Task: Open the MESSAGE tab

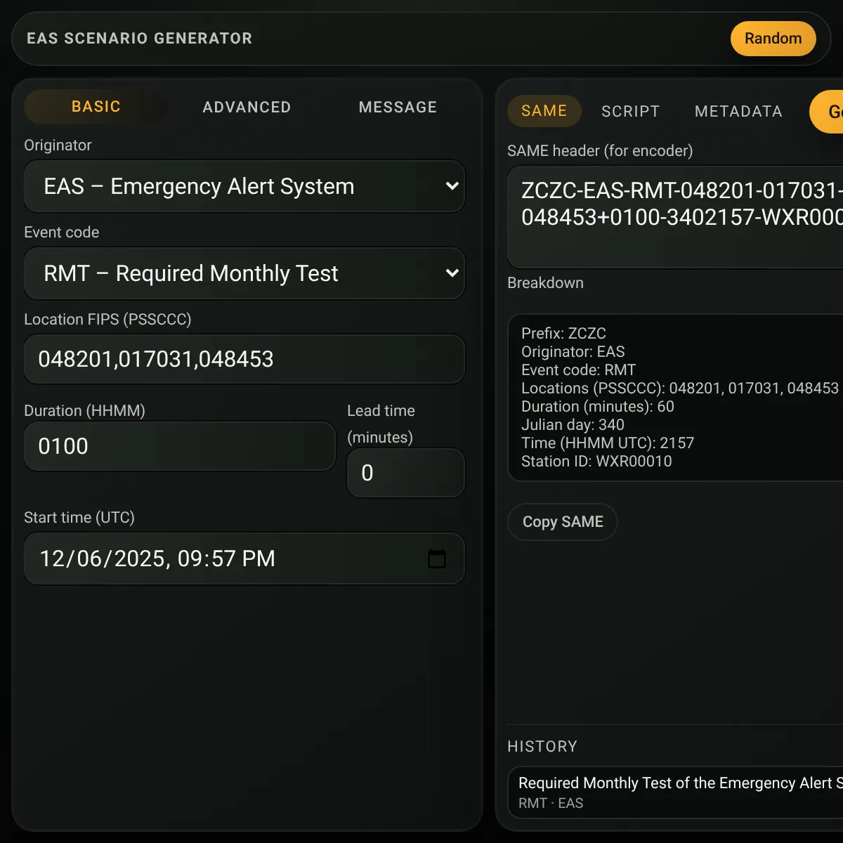Action: click(x=398, y=107)
